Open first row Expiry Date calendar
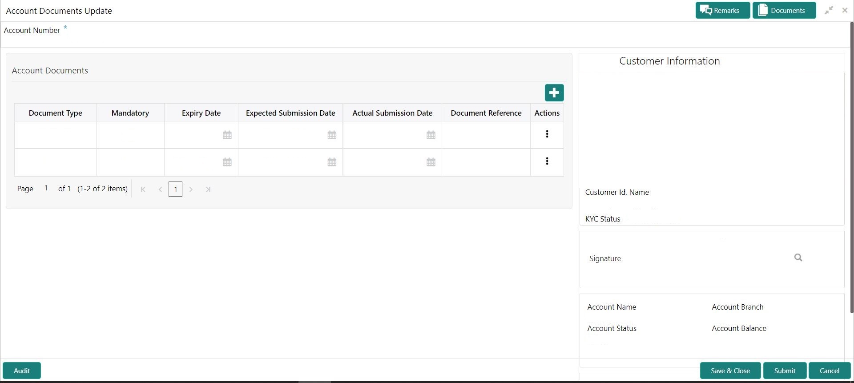Viewport: 854px width, 383px height. pos(227,135)
